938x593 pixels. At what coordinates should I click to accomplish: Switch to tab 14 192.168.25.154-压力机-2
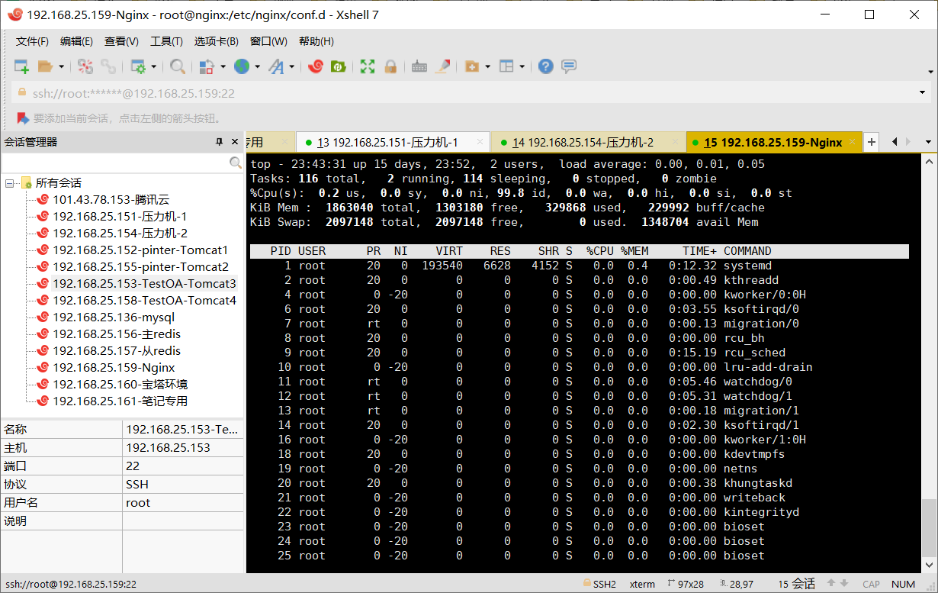pyautogui.click(x=587, y=142)
